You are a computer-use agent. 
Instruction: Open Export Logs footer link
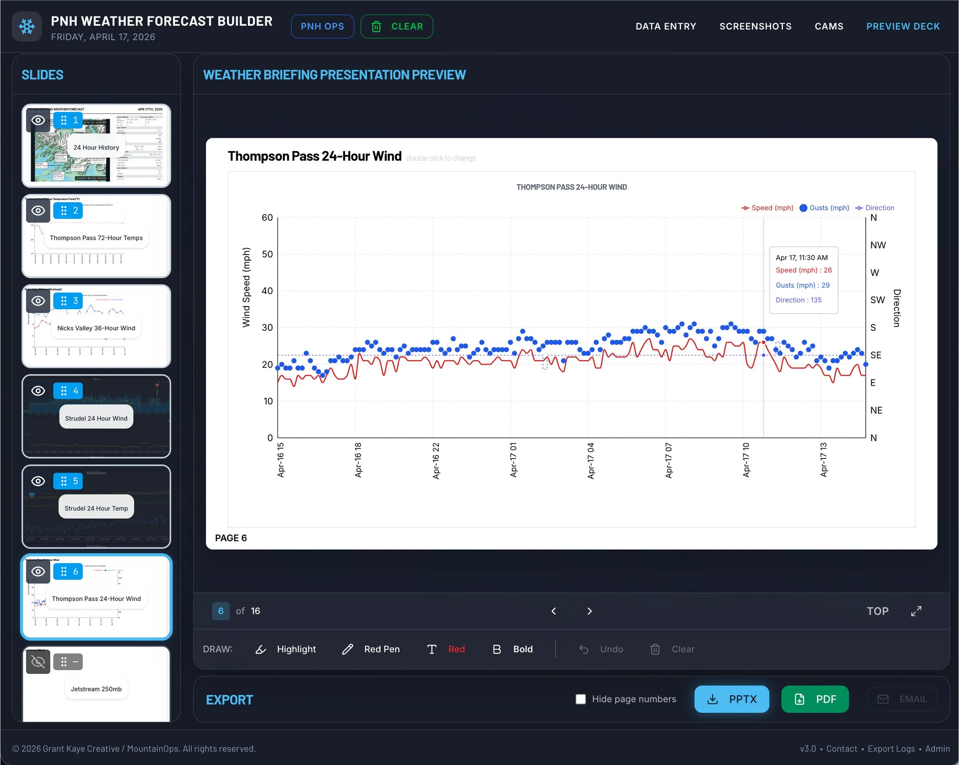click(891, 749)
